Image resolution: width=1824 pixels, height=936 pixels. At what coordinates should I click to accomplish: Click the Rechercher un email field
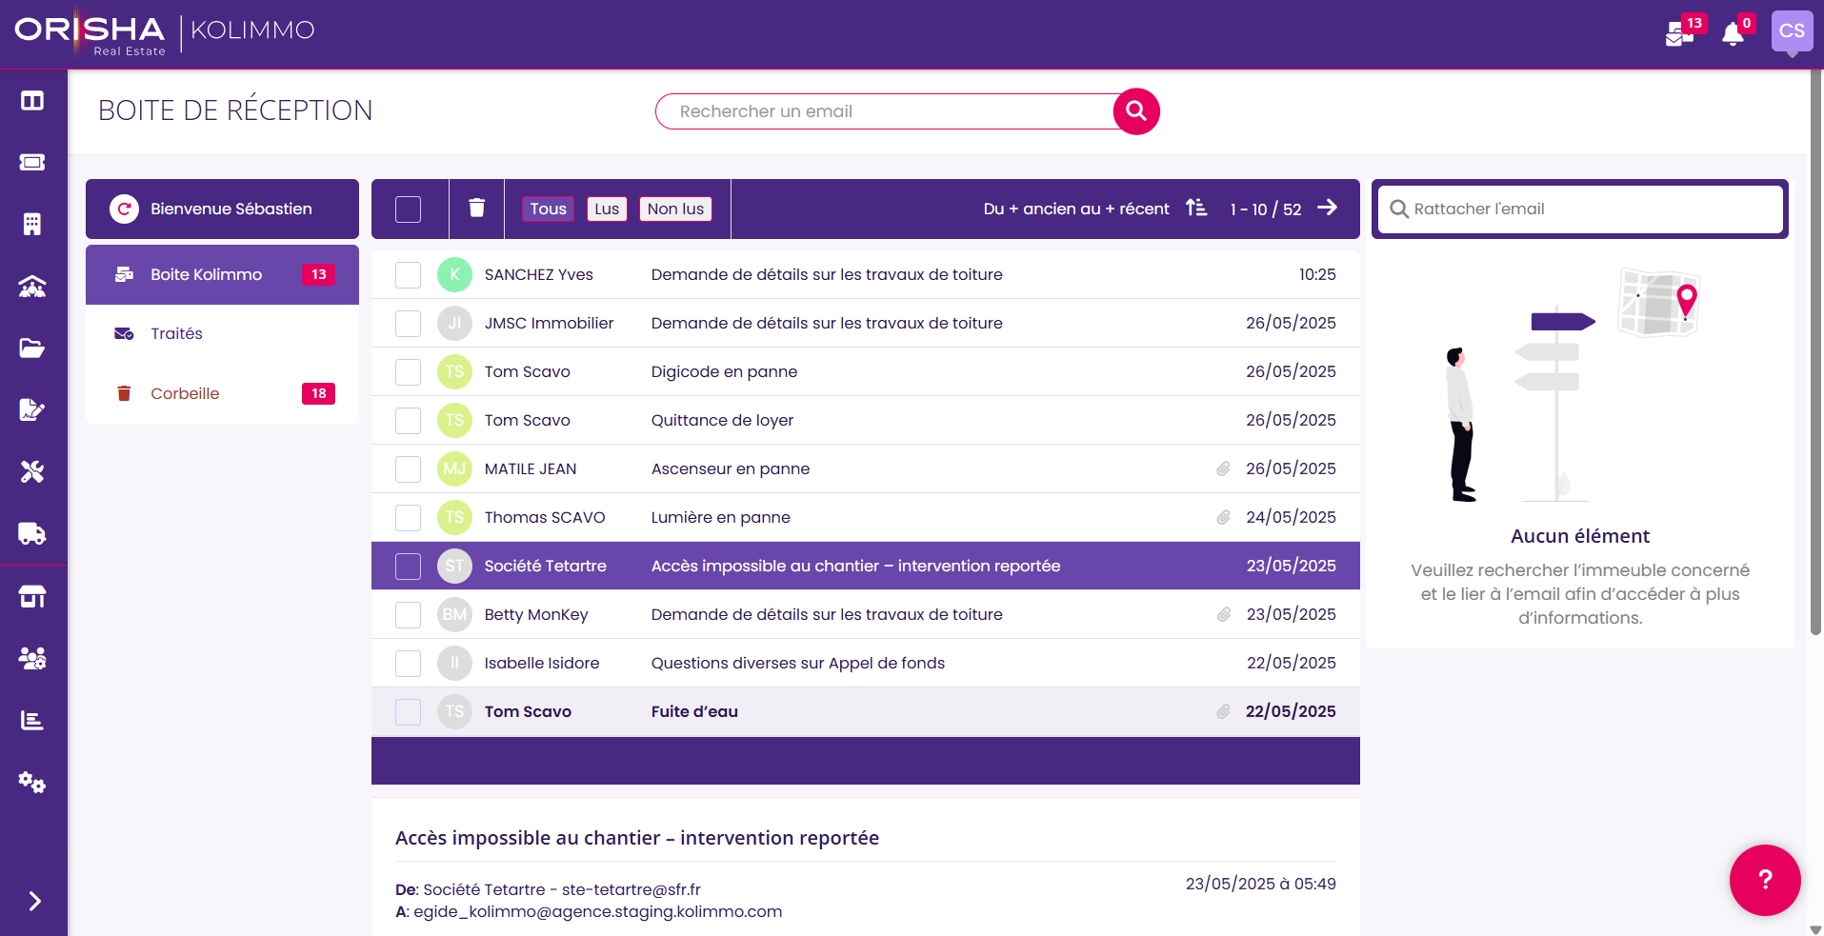click(886, 111)
